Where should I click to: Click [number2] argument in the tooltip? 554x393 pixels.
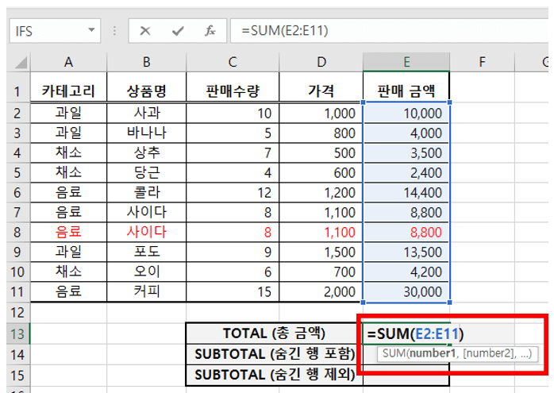coord(489,353)
